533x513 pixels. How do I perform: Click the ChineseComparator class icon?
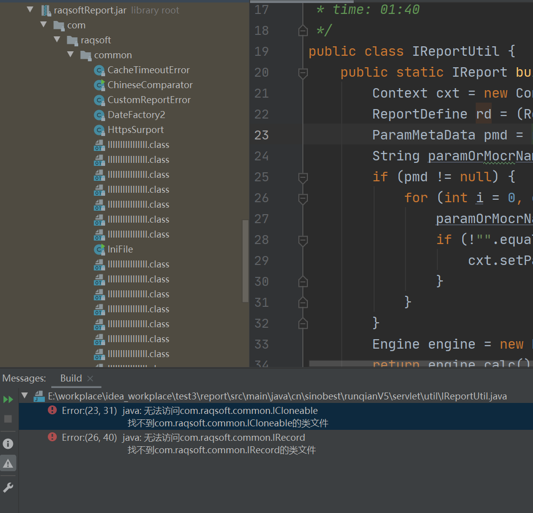point(100,85)
